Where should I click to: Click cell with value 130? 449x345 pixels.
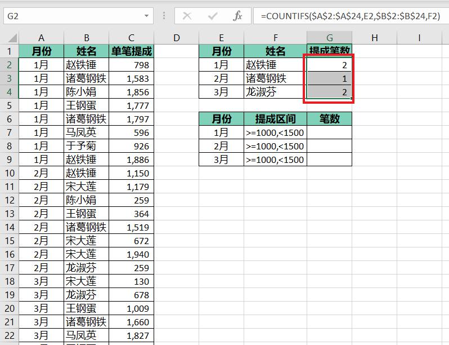[132, 281]
